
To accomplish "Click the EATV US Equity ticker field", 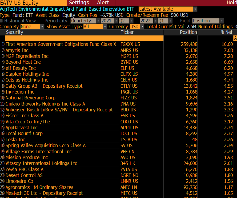I will 33,3.
